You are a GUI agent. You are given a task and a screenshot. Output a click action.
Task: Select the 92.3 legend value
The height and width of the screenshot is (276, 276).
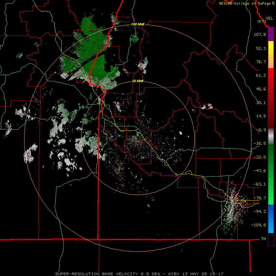tap(261, 48)
